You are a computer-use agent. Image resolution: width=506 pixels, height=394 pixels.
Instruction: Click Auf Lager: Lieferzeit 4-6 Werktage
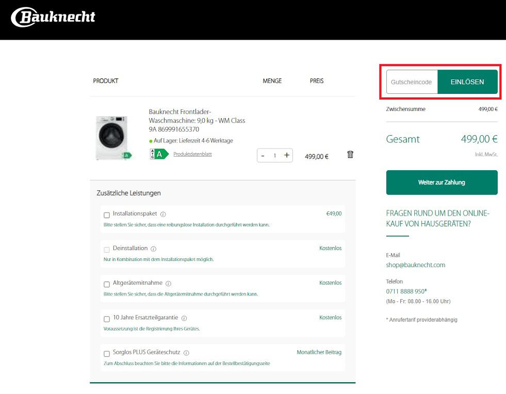193,141
